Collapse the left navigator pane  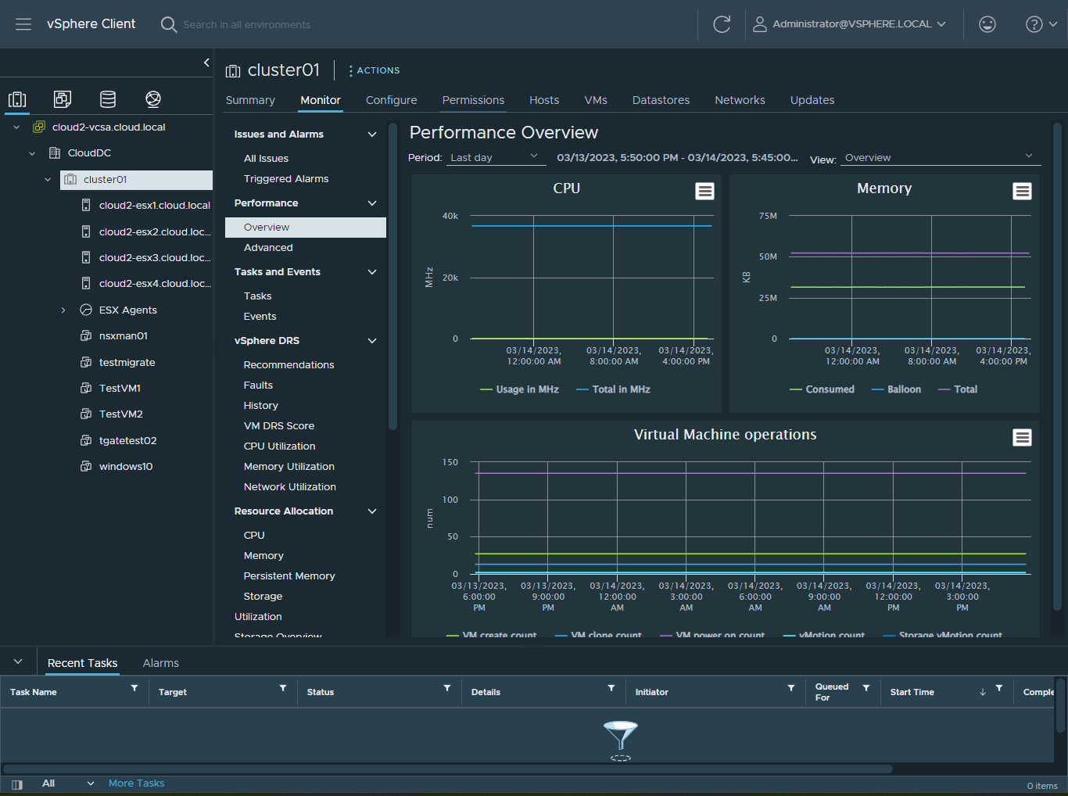point(206,63)
